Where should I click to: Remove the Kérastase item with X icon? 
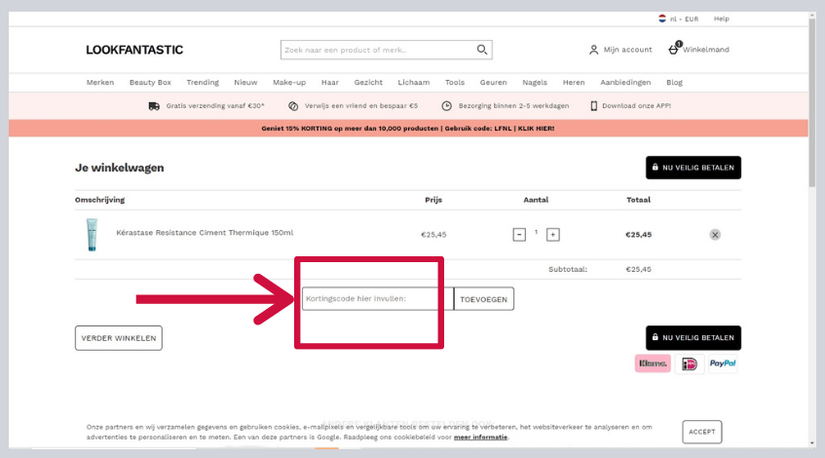[715, 234]
